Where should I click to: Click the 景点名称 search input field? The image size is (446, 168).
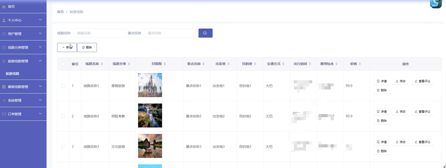[x=170, y=33]
